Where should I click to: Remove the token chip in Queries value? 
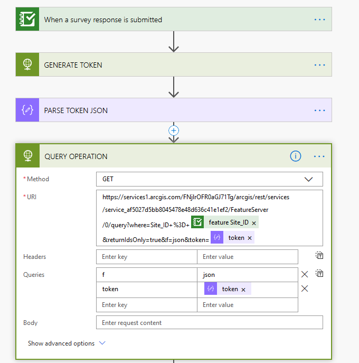243,290
